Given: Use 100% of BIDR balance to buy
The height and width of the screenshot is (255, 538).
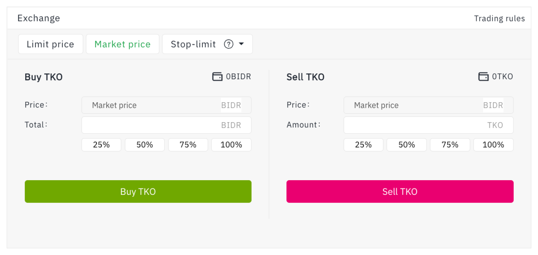Looking at the screenshot, I should click(x=231, y=145).
